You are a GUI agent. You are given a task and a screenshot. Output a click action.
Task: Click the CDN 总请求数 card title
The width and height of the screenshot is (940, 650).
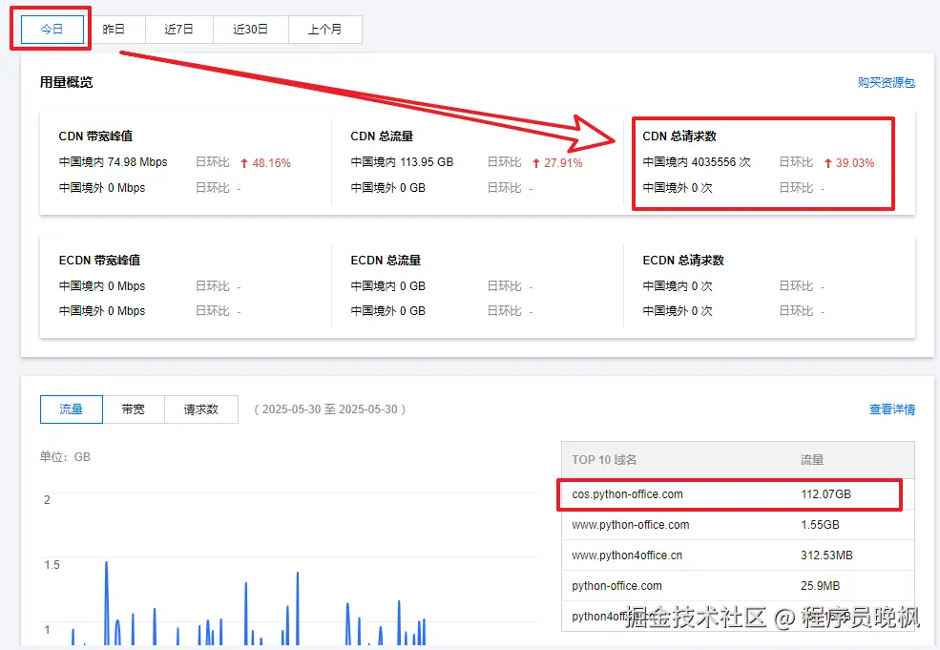[679, 136]
